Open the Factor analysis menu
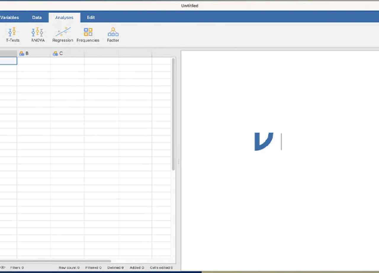379x273 pixels. point(113,35)
